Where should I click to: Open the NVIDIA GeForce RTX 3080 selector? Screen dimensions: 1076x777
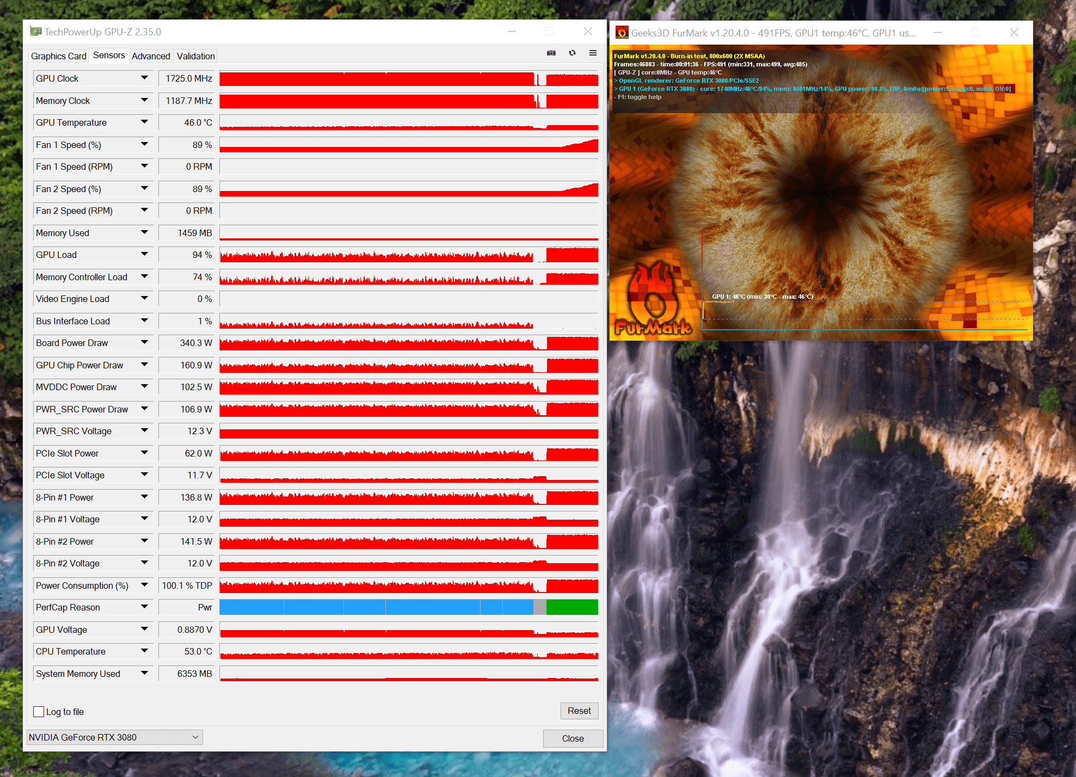click(114, 737)
